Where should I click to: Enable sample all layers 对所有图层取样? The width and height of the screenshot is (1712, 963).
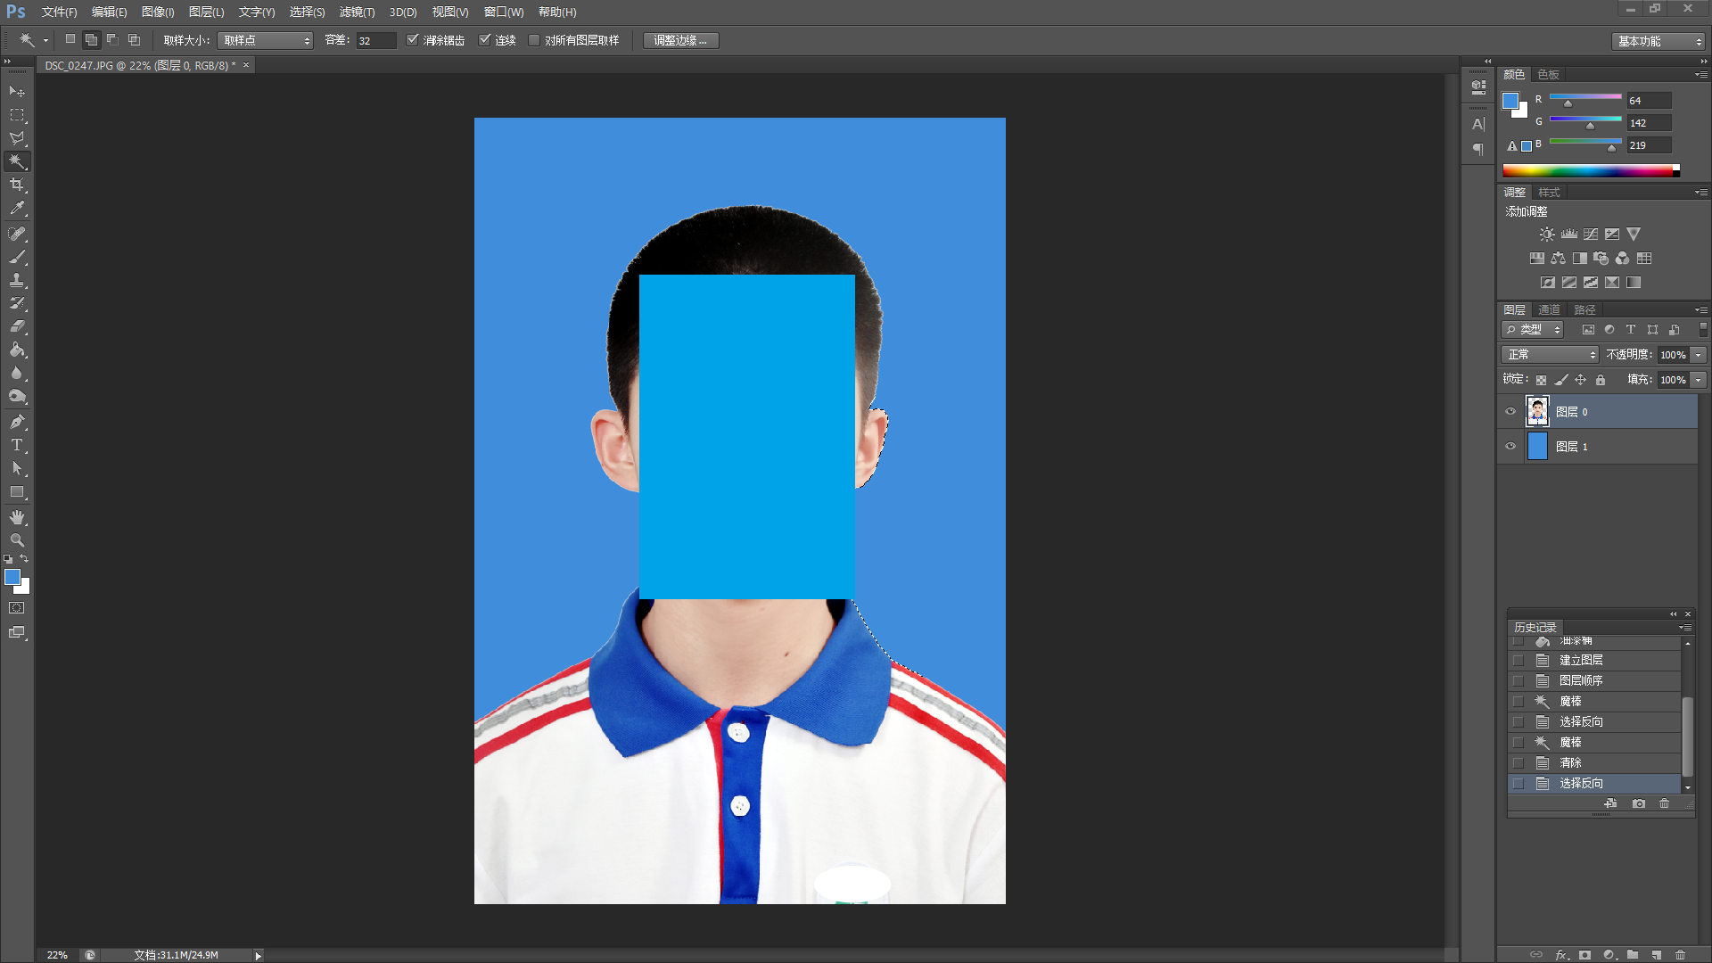534,40
